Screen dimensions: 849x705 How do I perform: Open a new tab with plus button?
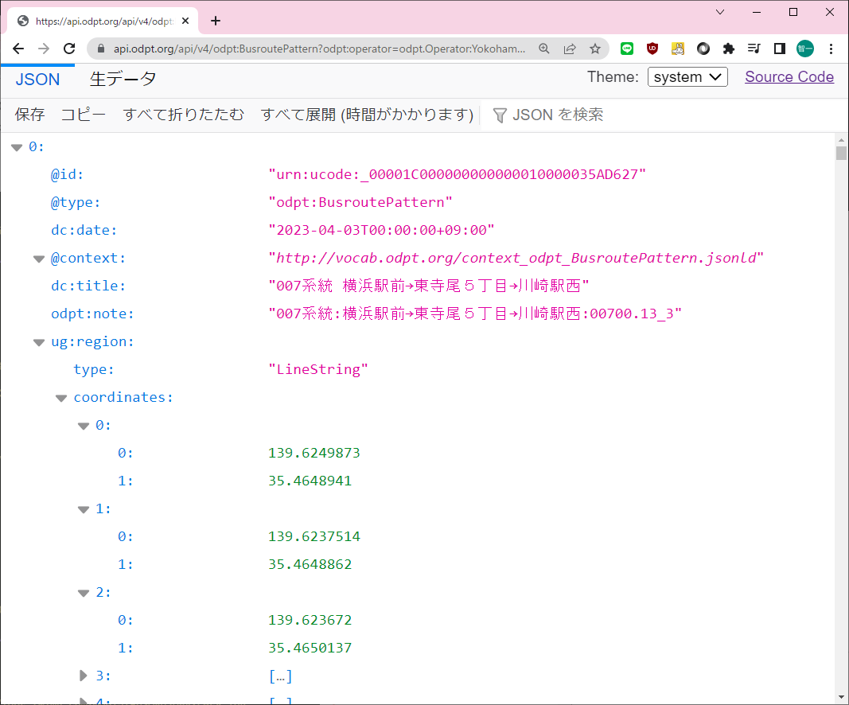(215, 21)
